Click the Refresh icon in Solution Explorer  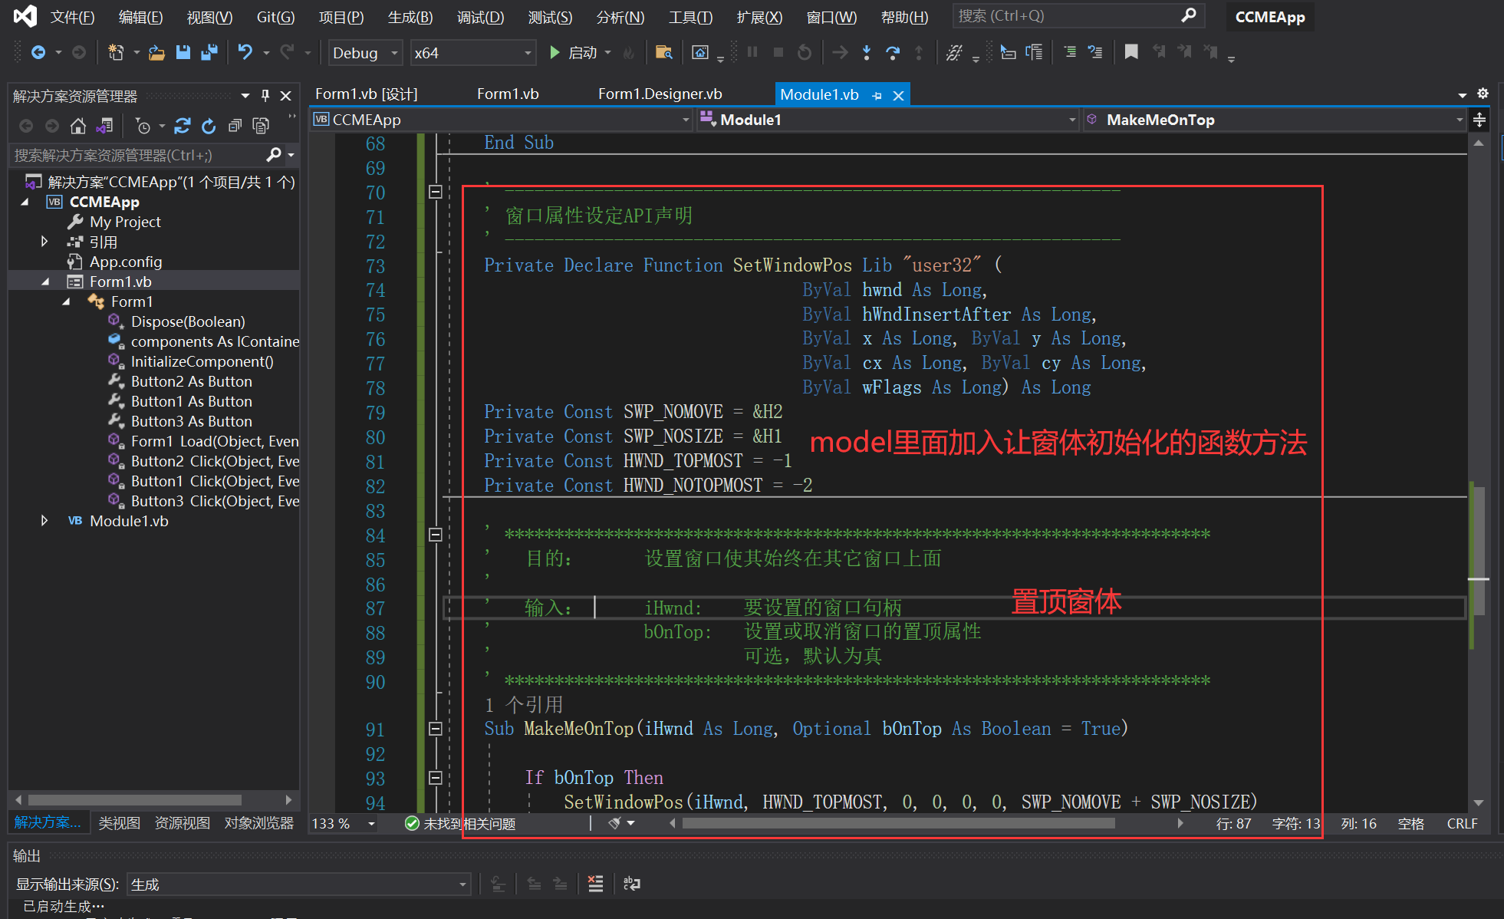point(209,126)
